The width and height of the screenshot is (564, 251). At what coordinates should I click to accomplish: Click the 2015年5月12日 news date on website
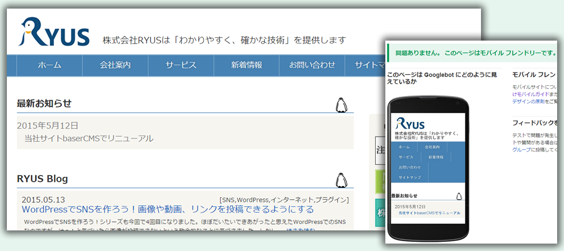click(48, 126)
